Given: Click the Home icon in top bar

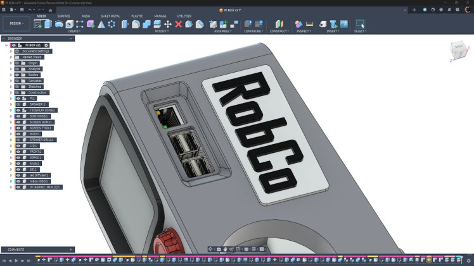Looking at the screenshot, I should pos(50,10).
